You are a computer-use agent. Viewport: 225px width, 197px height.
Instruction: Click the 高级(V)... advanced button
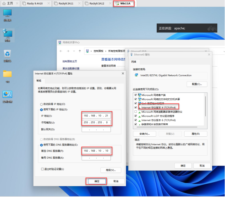point(111,170)
